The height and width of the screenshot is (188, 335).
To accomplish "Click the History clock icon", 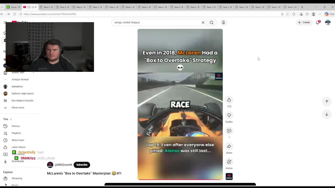I will pos(5,126).
